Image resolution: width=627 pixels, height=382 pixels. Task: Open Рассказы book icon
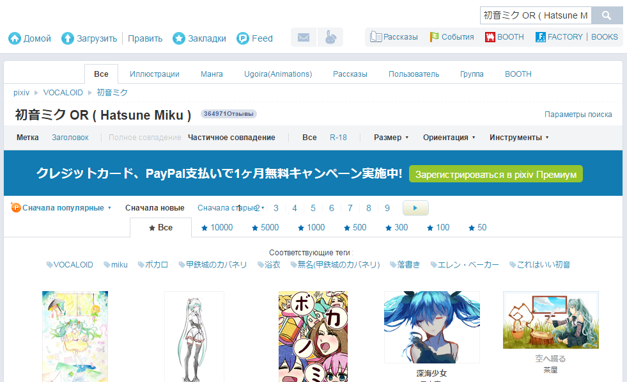click(376, 37)
